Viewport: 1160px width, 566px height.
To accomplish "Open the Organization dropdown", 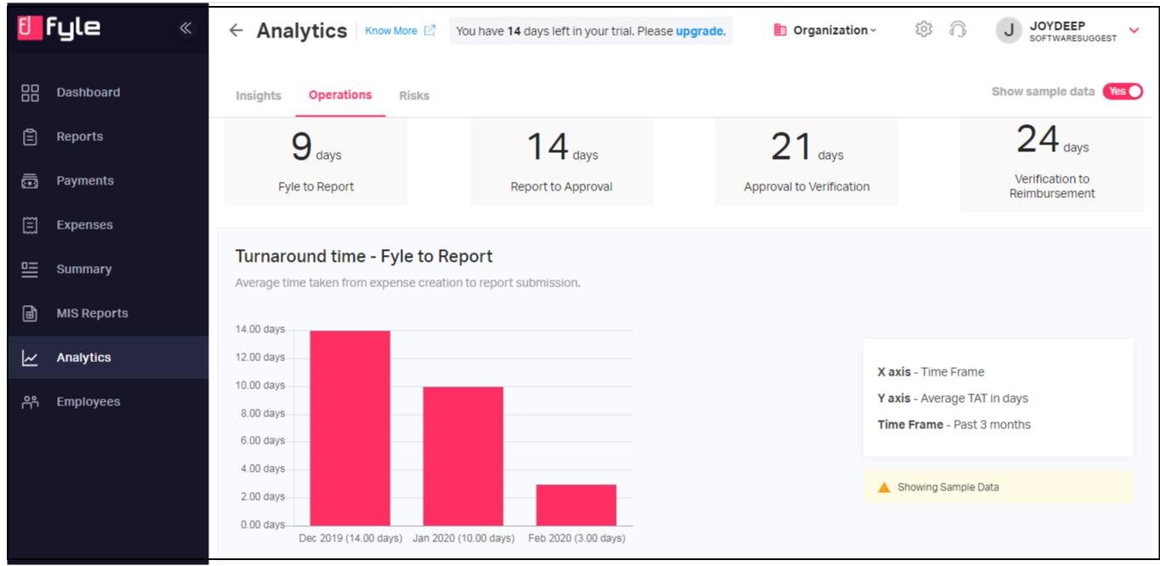I will [x=825, y=31].
